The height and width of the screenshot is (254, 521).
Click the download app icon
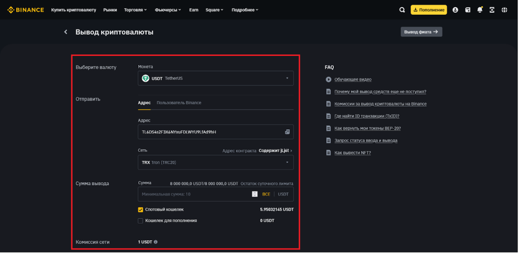point(492,10)
